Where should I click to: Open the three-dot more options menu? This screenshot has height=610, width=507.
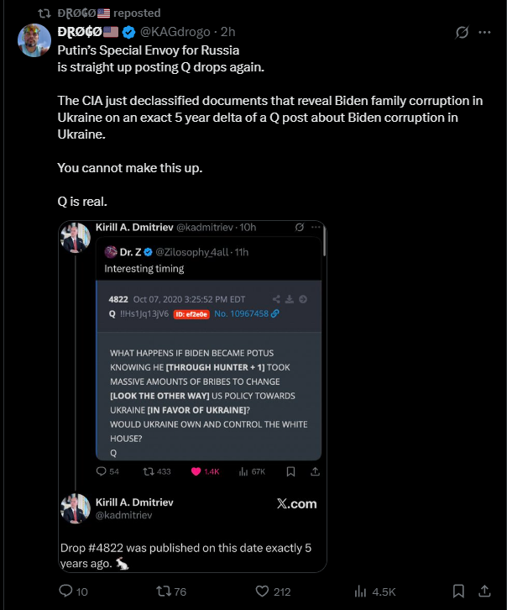(x=484, y=32)
